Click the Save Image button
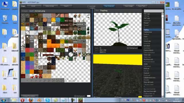 pos(129,6)
